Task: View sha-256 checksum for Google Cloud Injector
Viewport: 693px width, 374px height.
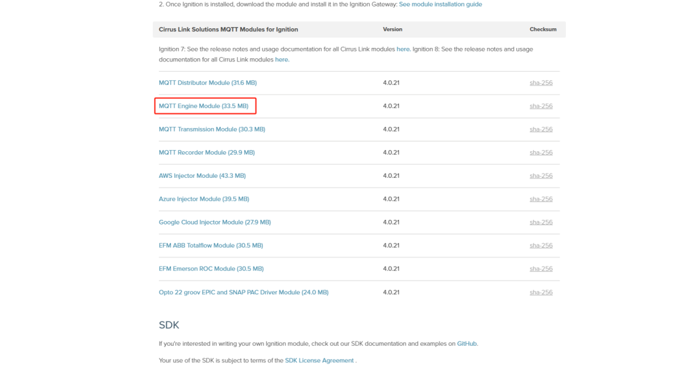Action: 541,222
